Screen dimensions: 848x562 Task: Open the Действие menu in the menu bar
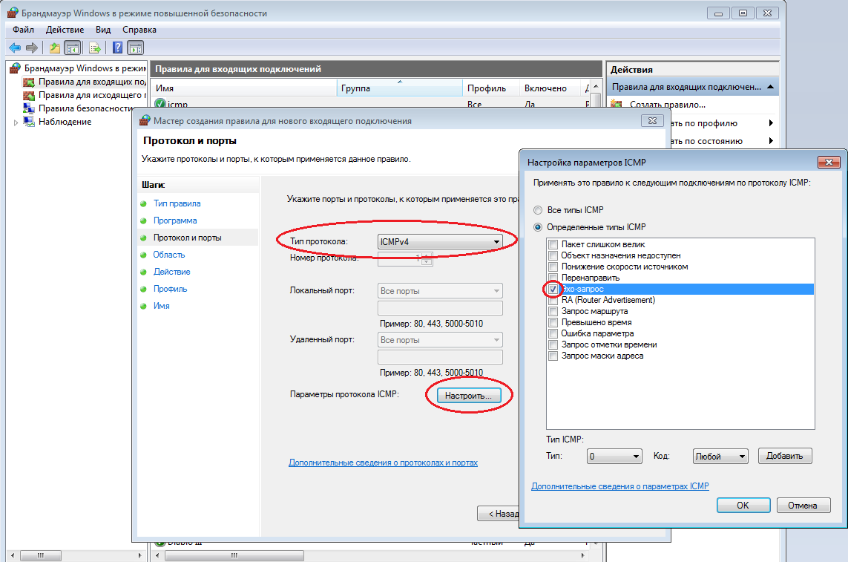pos(65,30)
